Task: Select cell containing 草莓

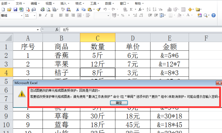Action: [x=61, y=116]
